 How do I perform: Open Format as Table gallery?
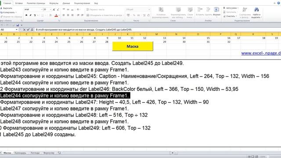[x=178, y=13]
